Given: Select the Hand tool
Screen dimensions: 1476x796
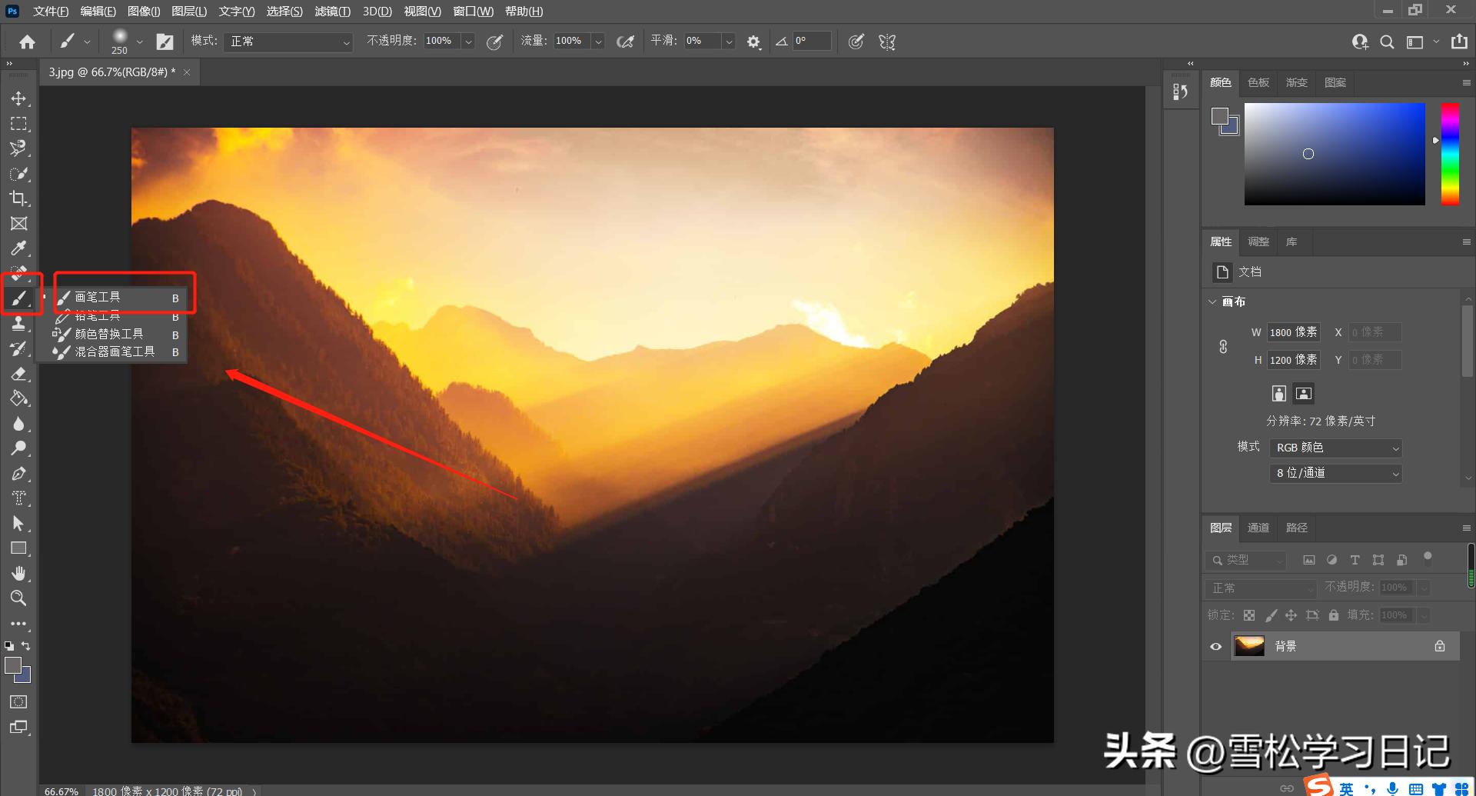Looking at the screenshot, I should tap(19, 573).
